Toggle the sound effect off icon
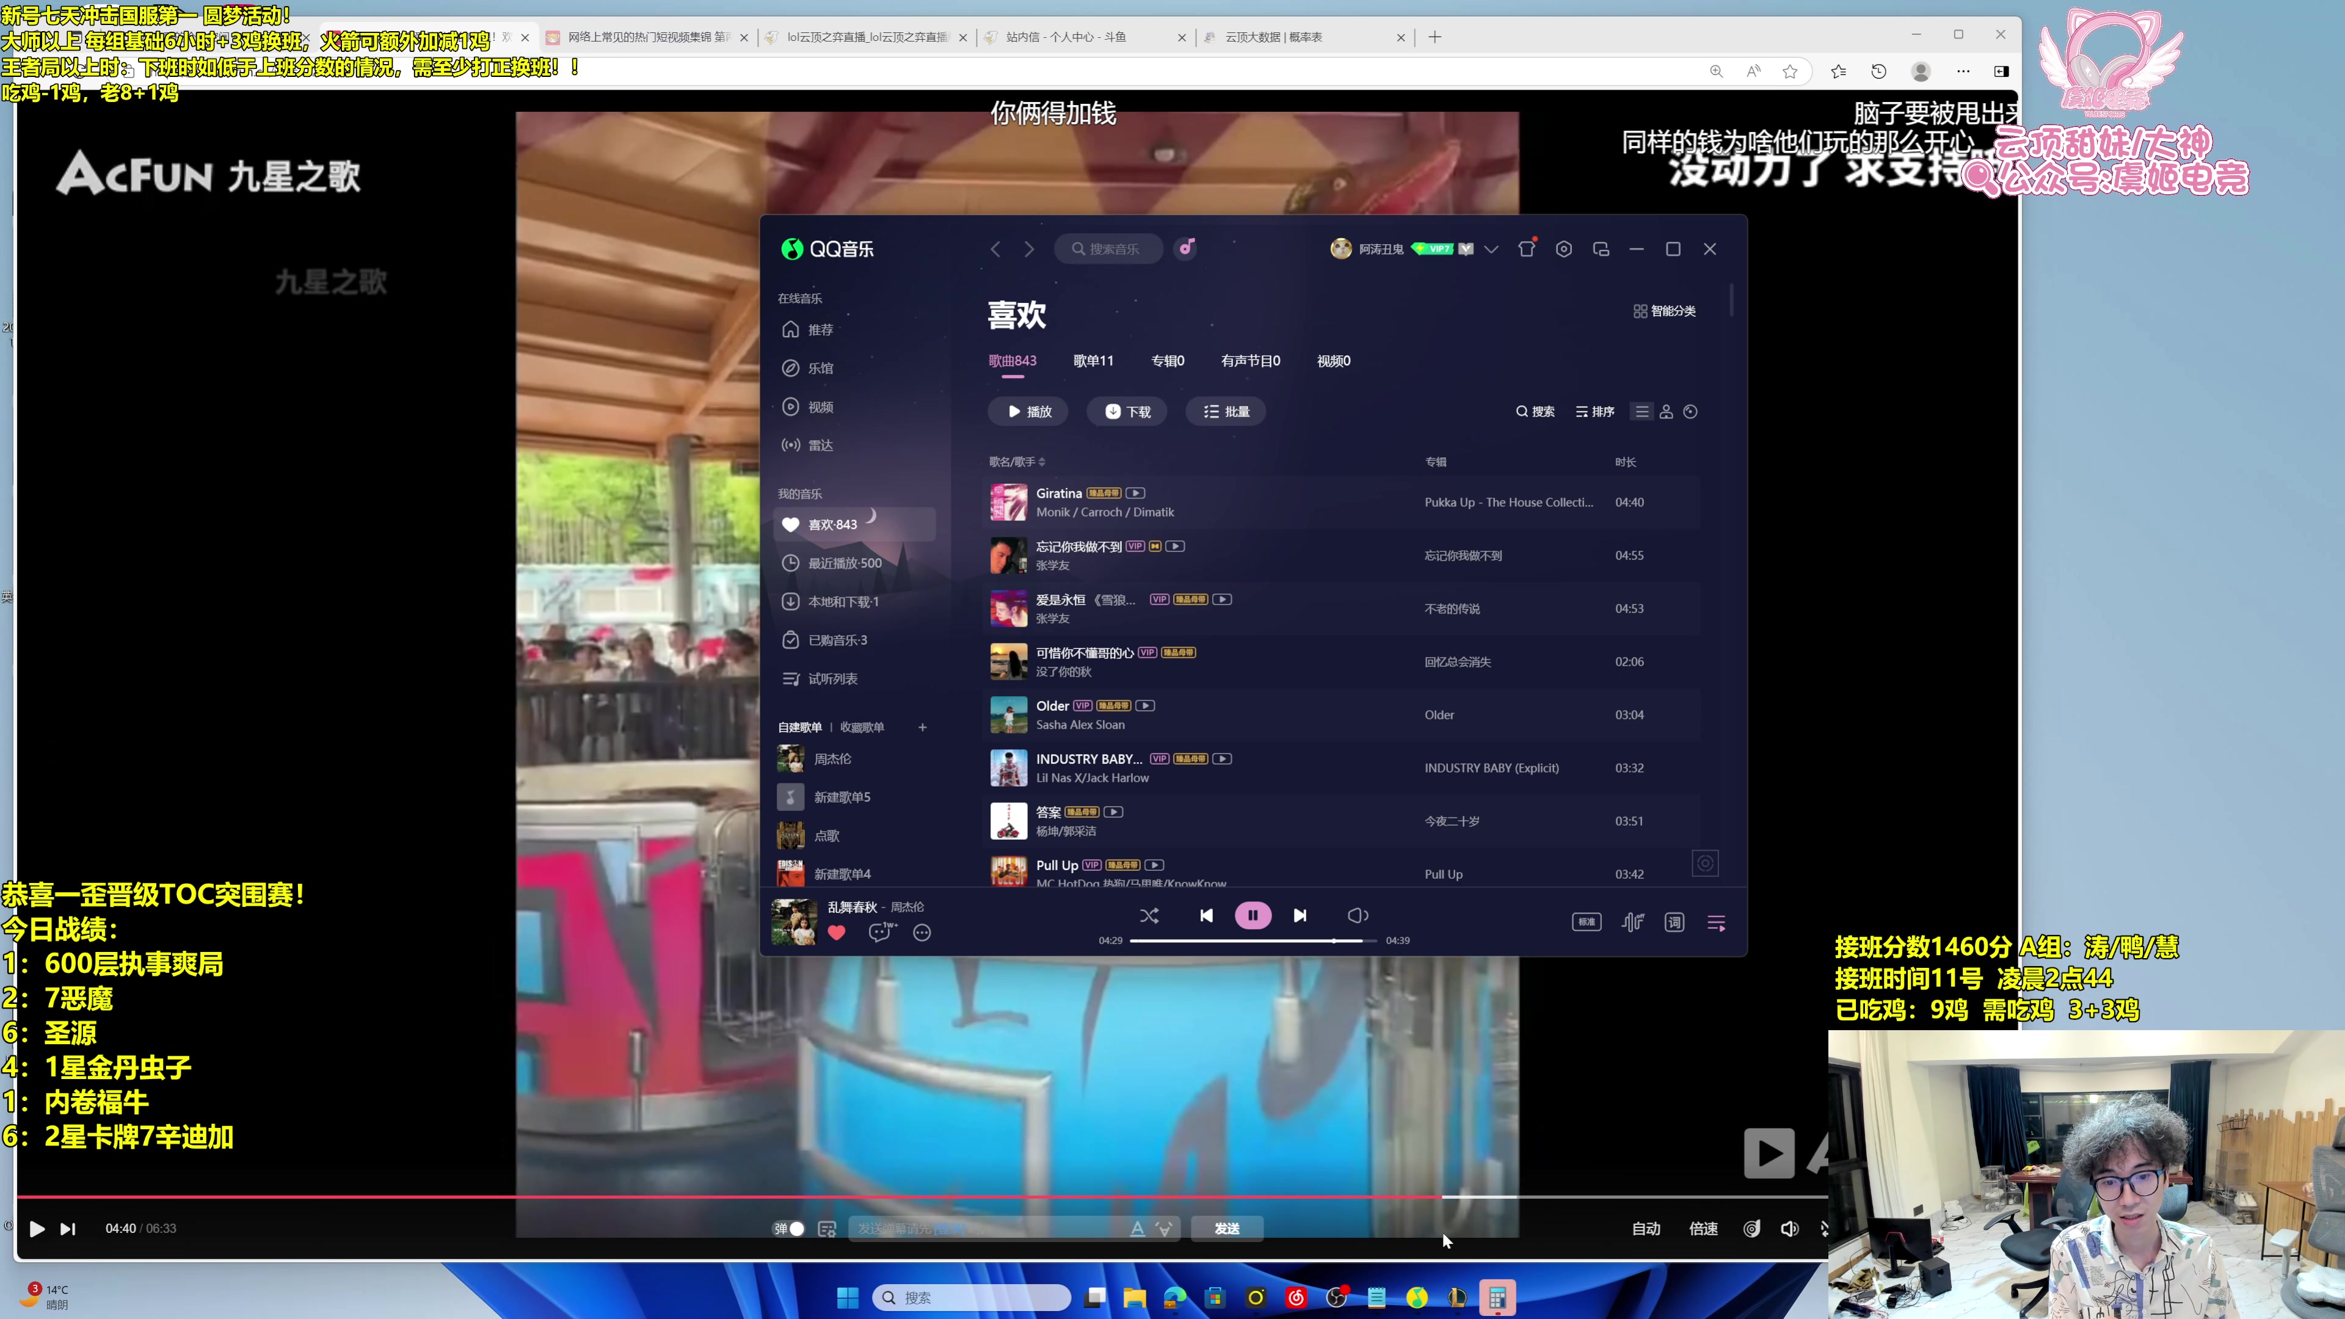Viewport: 2345px width, 1319px height. 1633,922
